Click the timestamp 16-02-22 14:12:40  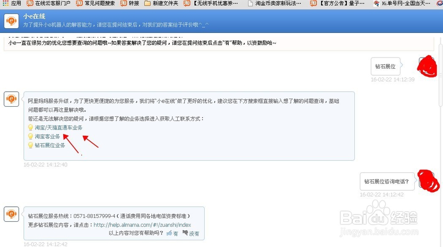coord(46,165)
